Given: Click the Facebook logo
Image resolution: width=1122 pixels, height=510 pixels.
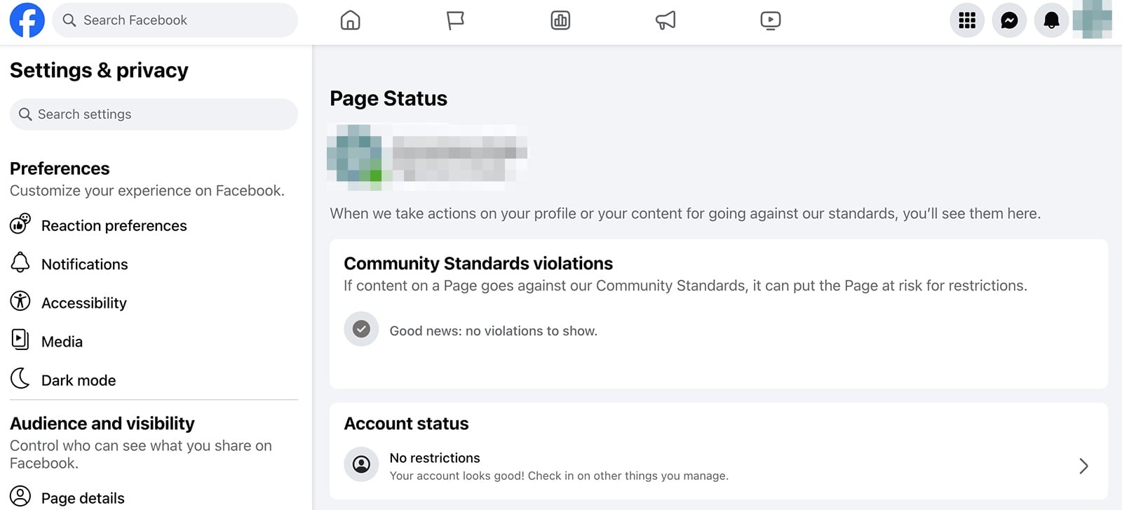Looking at the screenshot, I should (27, 20).
